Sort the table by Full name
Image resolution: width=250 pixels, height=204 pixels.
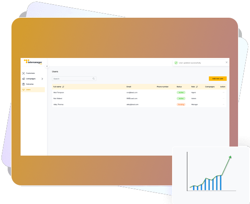[63, 87]
